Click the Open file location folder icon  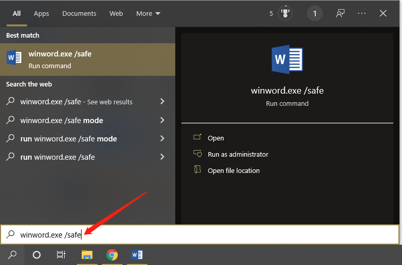tap(197, 169)
